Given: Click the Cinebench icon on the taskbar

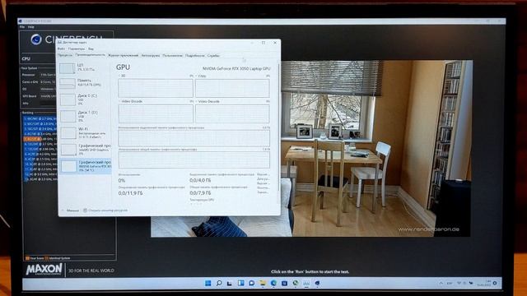Looking at the screenshot, I should point(317,283).
